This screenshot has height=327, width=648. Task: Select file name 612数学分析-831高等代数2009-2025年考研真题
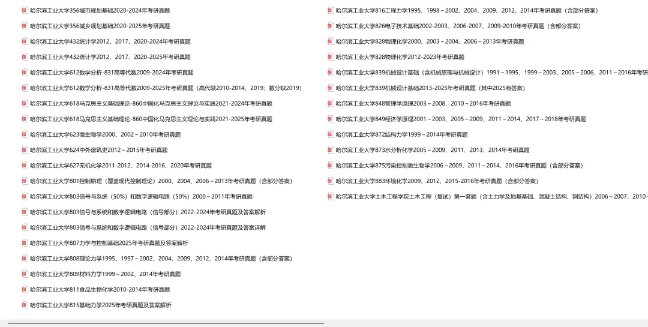point(166,88)
